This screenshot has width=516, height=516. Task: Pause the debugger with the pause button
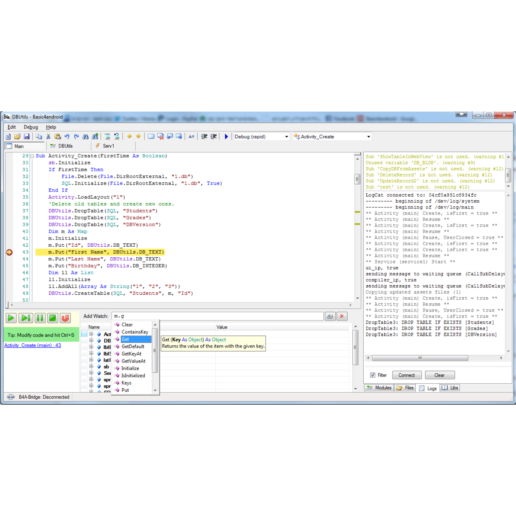40,318
